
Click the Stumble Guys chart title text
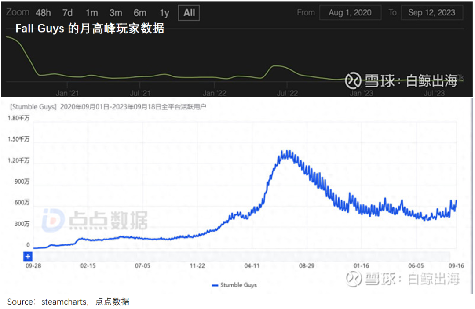(108, 107)
